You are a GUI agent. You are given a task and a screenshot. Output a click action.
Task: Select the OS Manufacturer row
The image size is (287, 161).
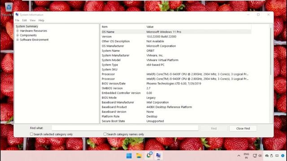(x=176, y=46)
